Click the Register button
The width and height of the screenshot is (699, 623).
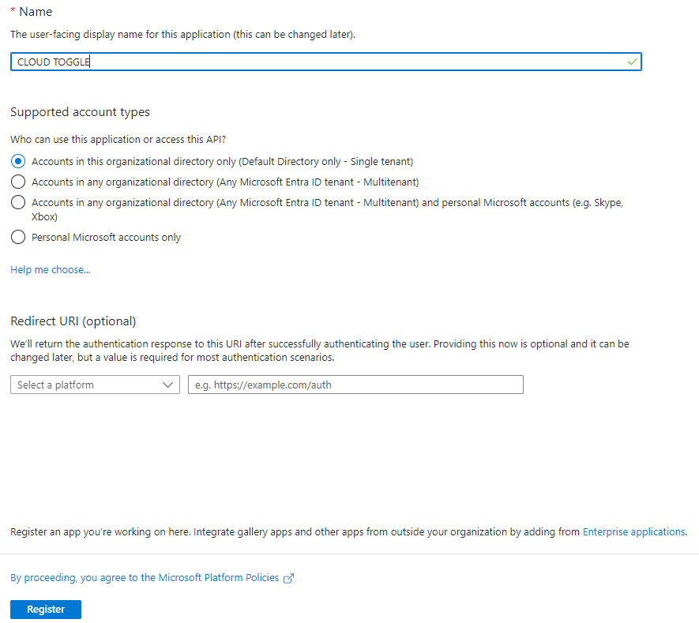point(46,610)
